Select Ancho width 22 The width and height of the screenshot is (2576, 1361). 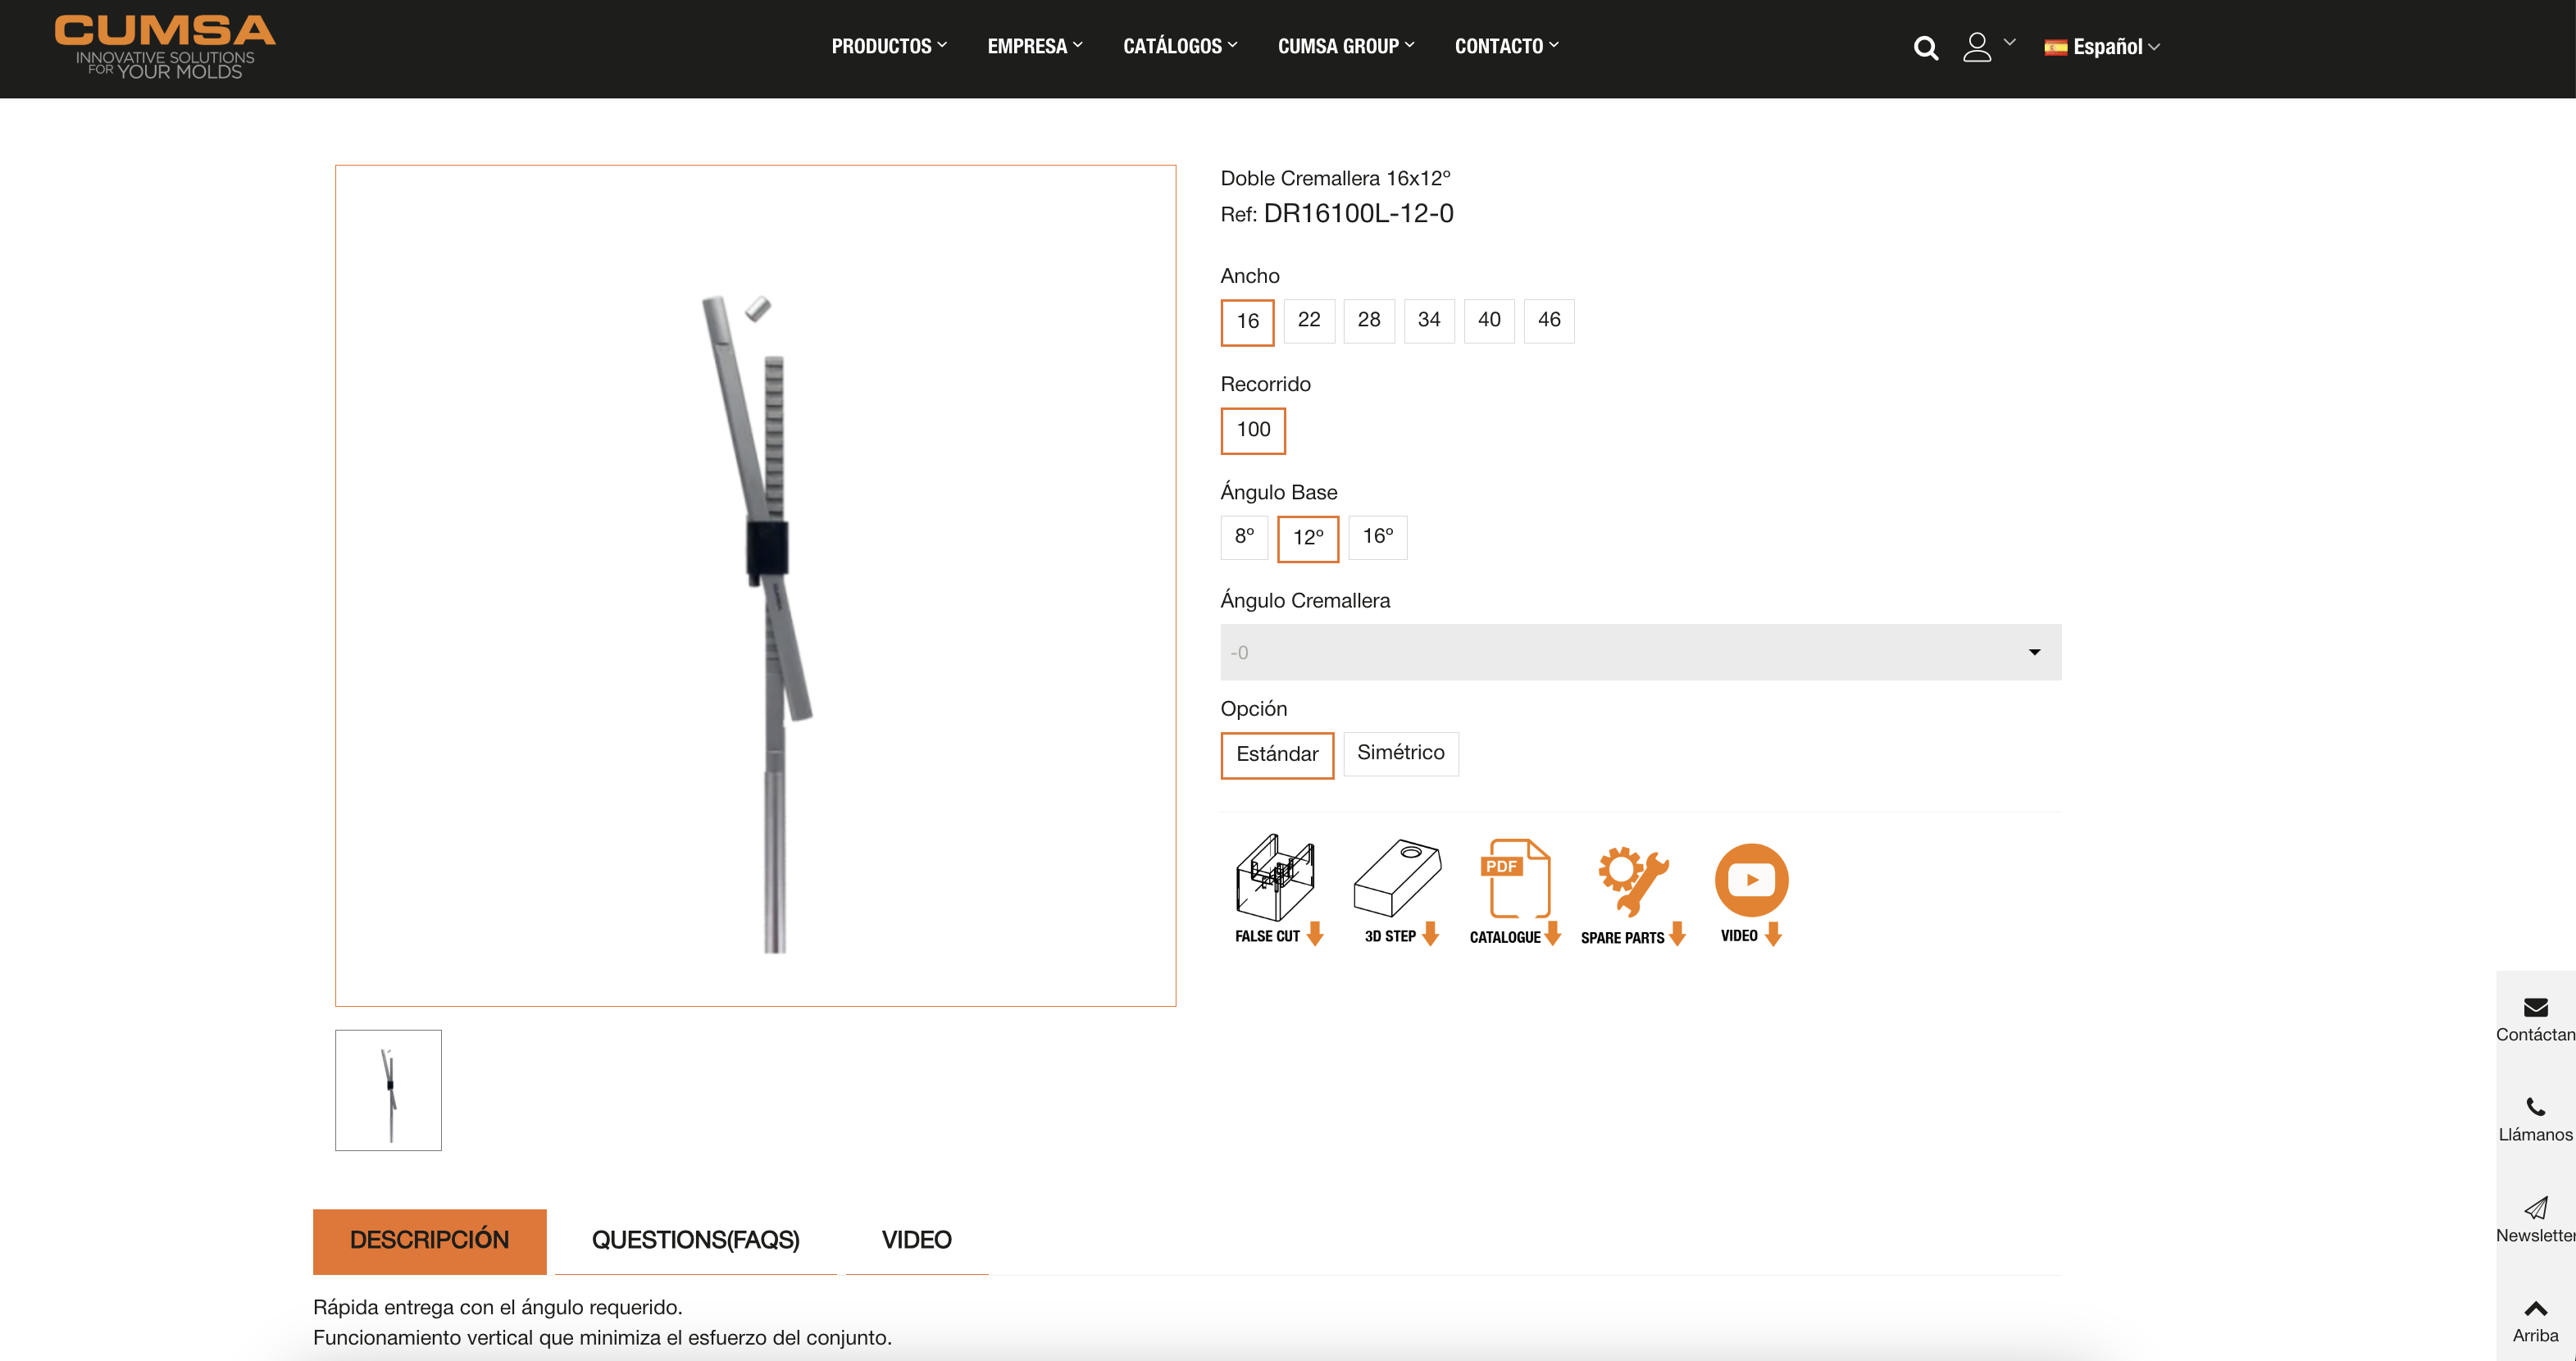[x=1308, y=320]
